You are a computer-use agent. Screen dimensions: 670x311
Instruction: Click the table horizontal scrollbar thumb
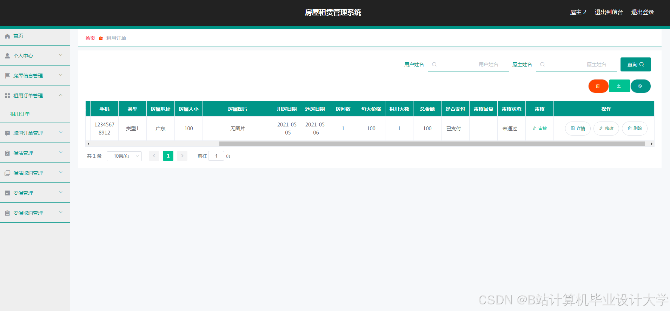click(432, 144)
